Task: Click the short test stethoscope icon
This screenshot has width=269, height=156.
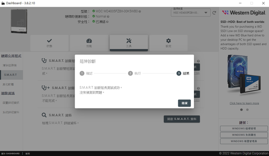Action: tap(44, 61)
